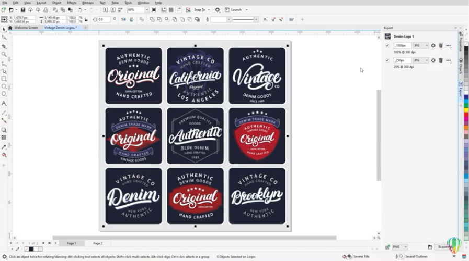This screenshot has height=261, width=469.
Task: Click the Print icon in standard toolbar
Action: (x=45, y=10)
